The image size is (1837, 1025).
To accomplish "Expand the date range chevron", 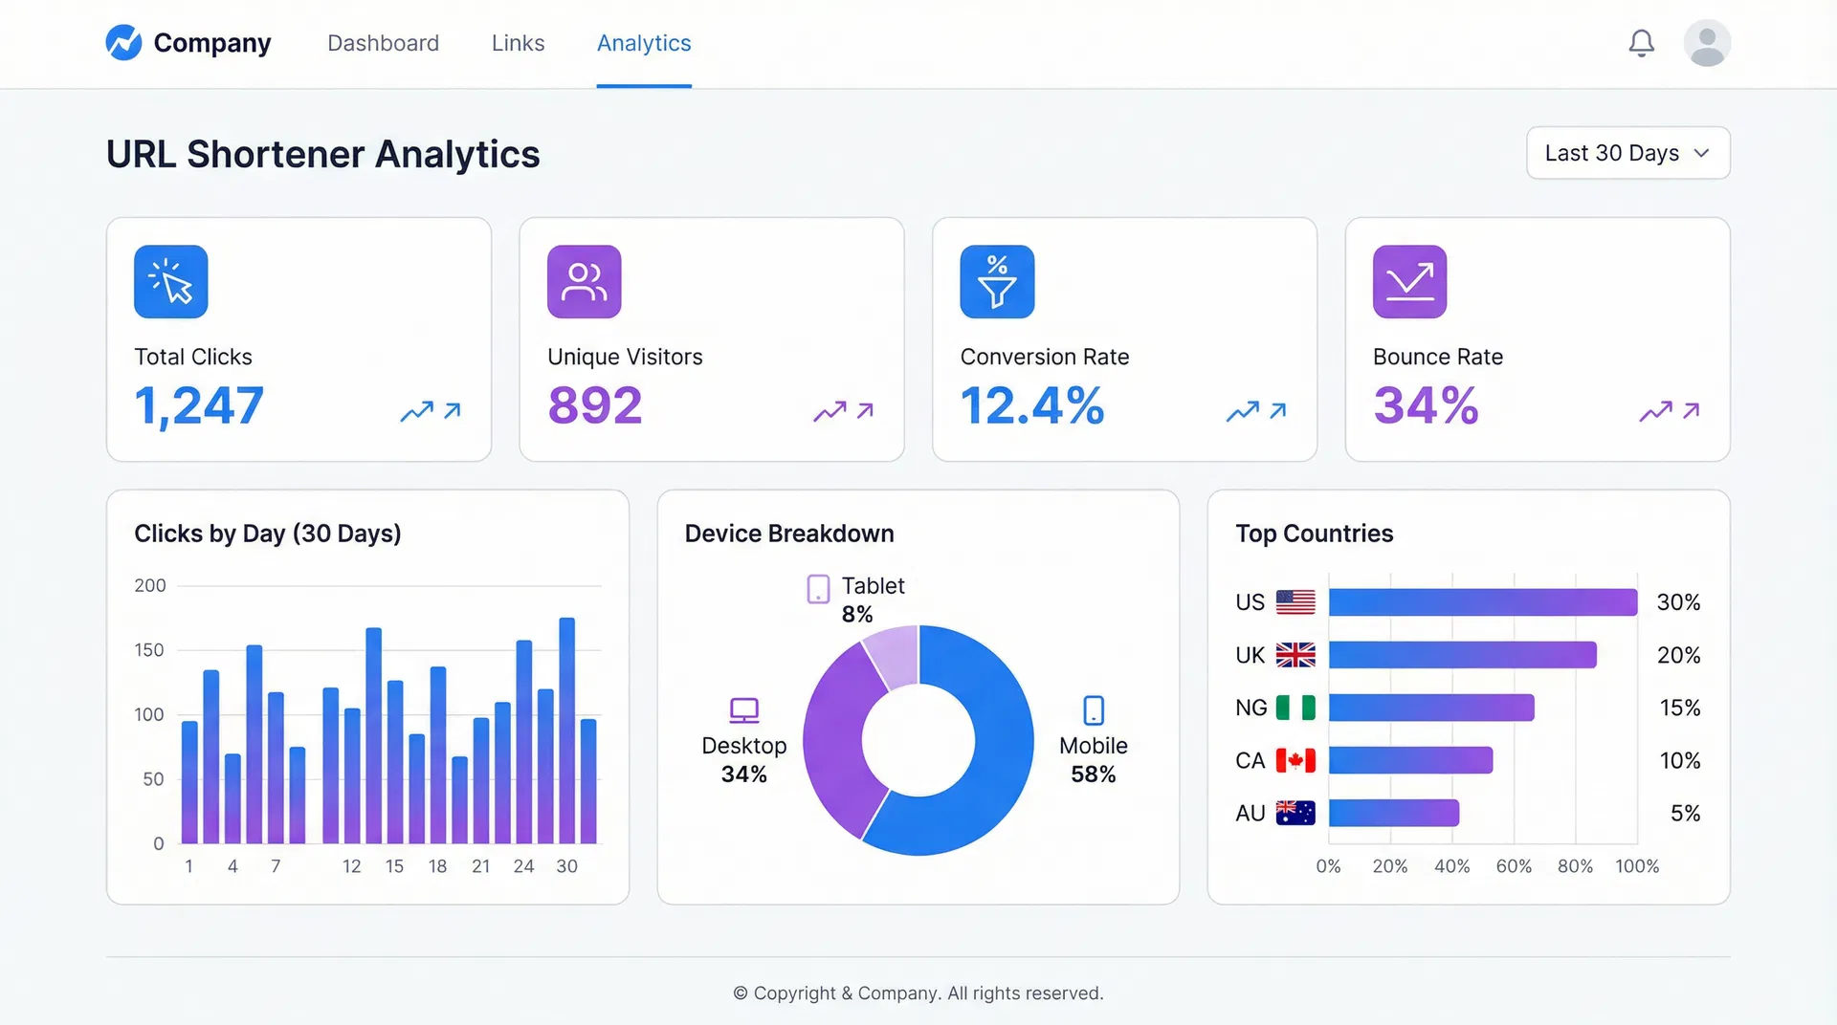I will 1702,153.
